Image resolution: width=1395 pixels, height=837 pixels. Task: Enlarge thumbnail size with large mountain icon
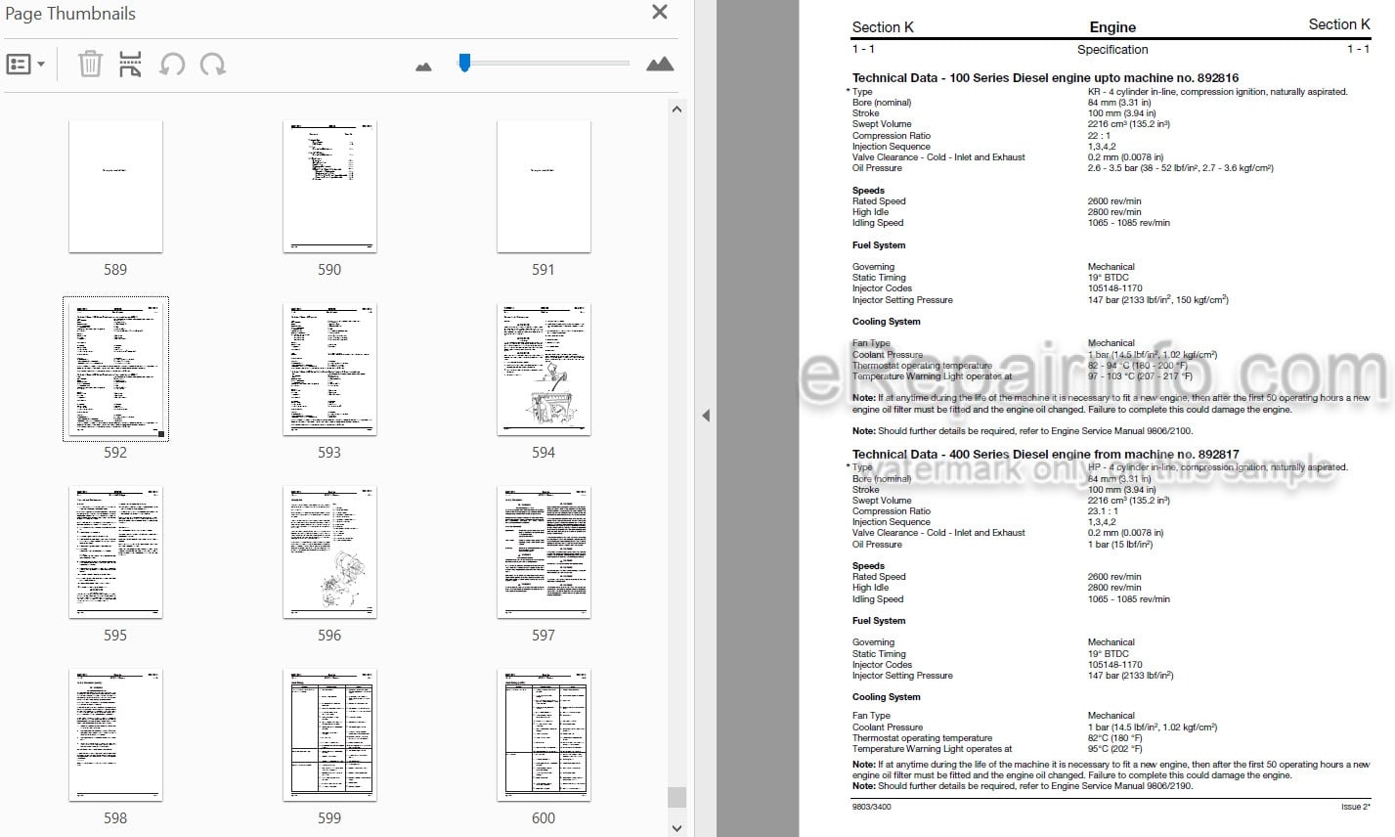click(660, 65)
